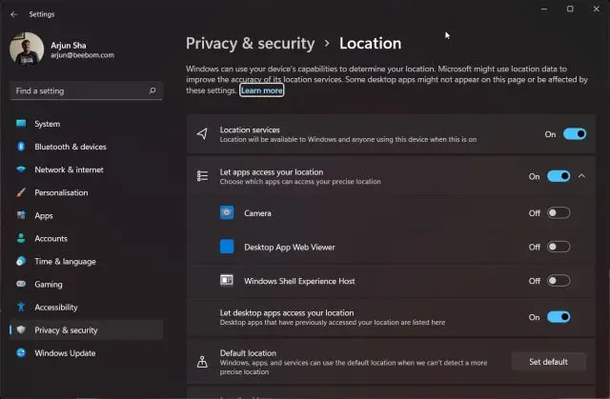
Task: Click Default location row title
Action: [x=248, y=353]
